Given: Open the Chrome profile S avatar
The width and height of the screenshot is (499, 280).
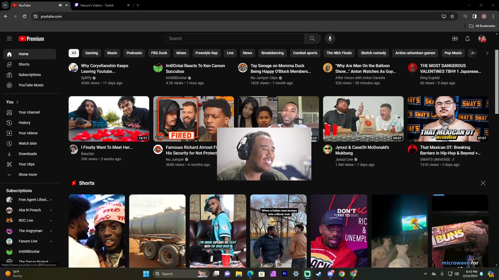Looking at the screenshot, I should pos(484,16).
